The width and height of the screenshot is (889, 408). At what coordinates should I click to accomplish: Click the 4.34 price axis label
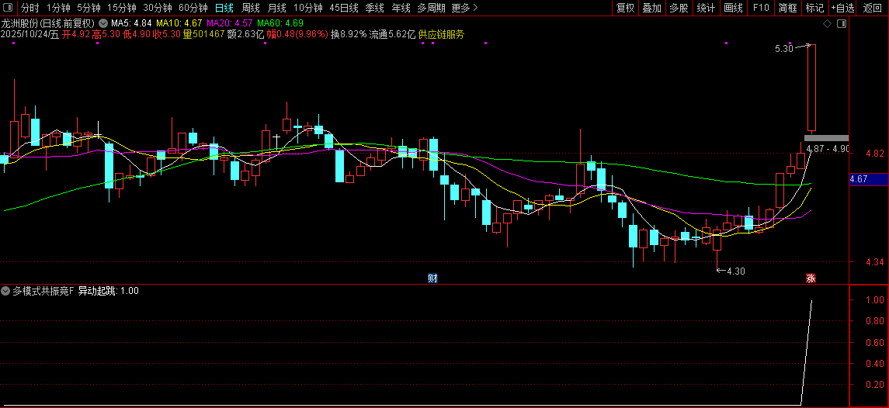point(875,262)
